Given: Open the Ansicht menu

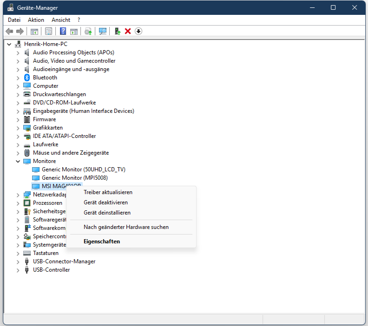Looking at the screenshot, I should tap(61, 20).
